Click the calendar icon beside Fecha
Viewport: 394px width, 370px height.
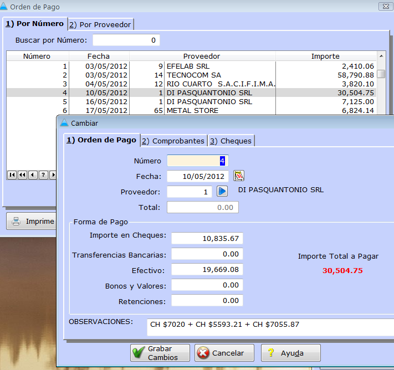239,176
